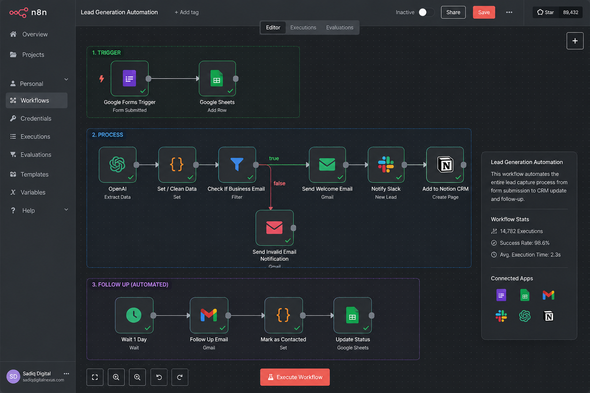Go to Overview in the sidebar
Viewport: 590px width, 393px height.
pyautogui.click(x=35, y=34)
